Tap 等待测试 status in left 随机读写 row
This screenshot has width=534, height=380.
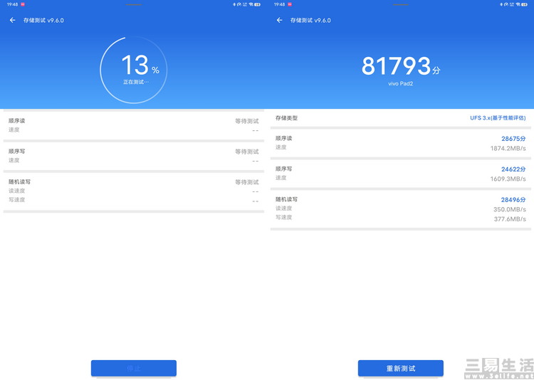[247, 182]
